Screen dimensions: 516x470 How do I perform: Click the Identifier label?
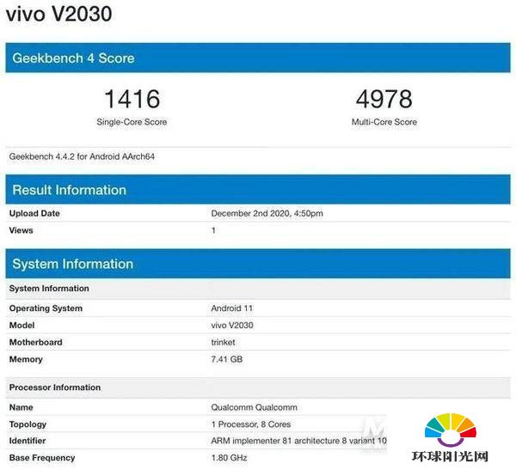28,441
